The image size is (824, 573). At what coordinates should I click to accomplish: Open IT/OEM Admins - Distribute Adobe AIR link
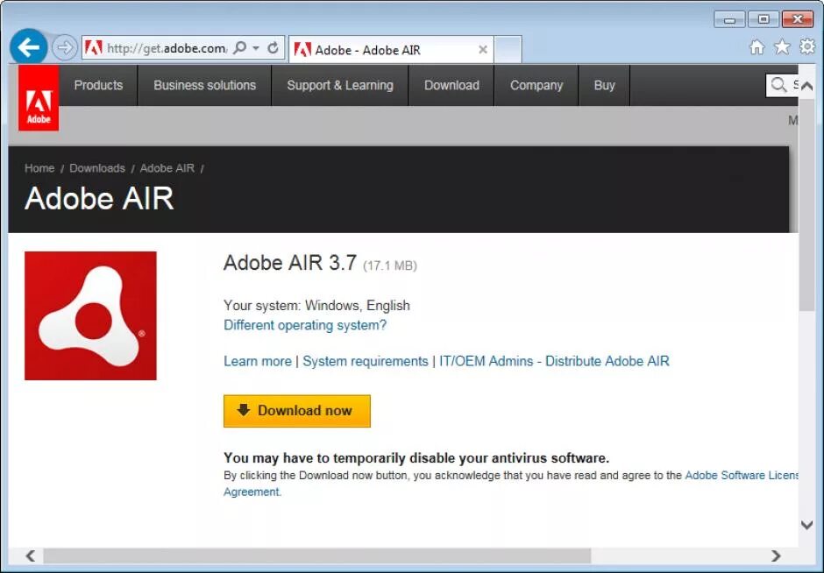pyautogui.click(x=554, y=361)
